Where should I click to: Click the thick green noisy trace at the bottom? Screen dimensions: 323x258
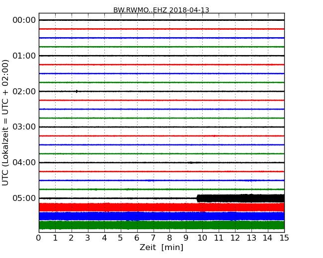pos(161,225)
